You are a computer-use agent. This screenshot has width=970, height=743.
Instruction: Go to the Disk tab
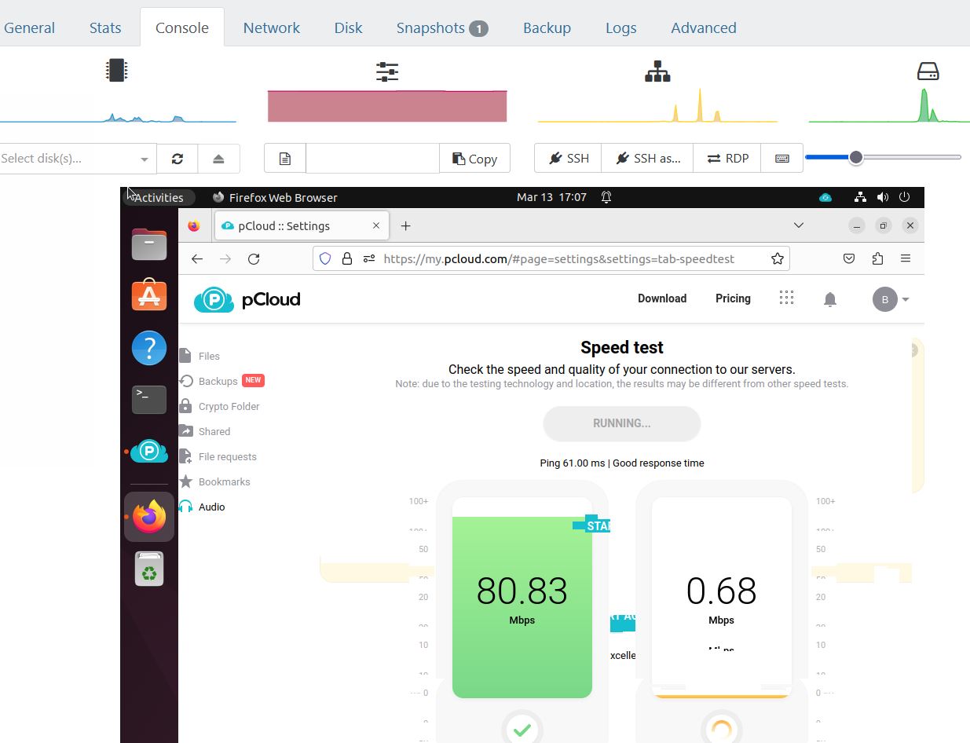tap(348, 27)
